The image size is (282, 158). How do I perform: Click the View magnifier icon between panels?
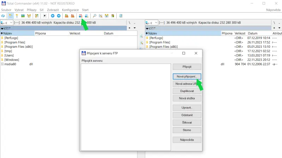[x=141, y=37]
